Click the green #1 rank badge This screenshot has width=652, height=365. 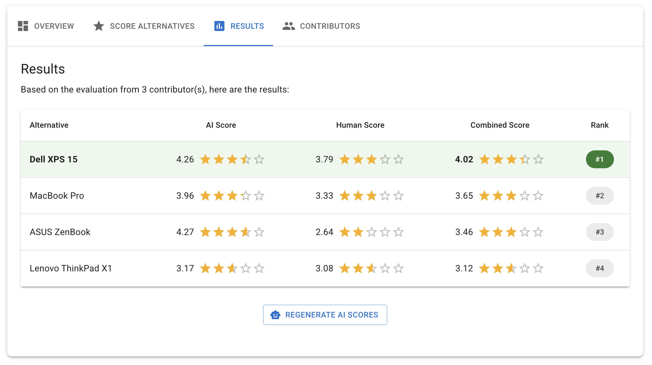(x=600, y=159)
